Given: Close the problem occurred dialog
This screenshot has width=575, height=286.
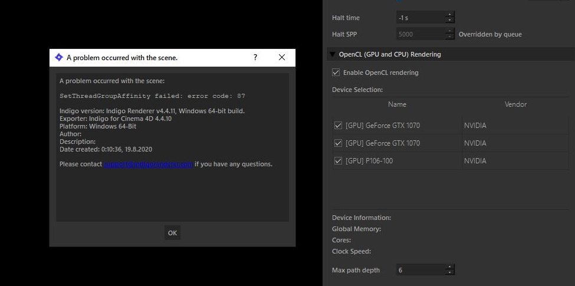Looking at the screenshot, I should 281,58.
